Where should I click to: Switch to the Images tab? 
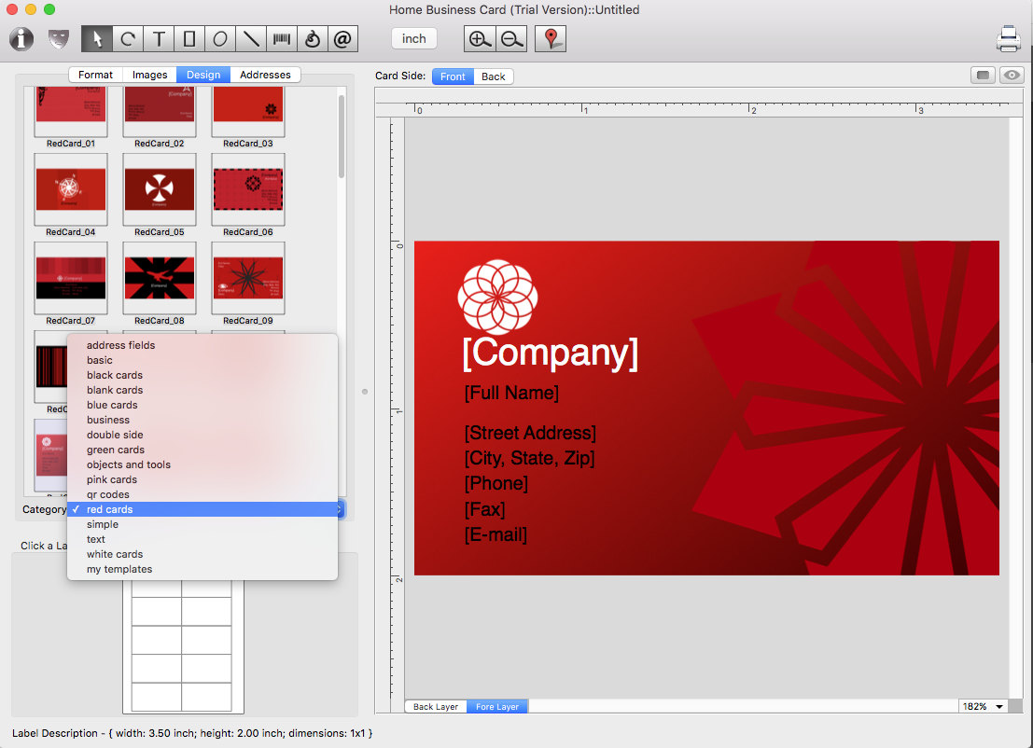coord(149,75)
